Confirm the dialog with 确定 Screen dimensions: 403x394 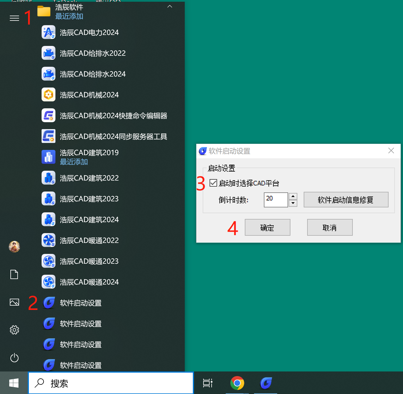(x=267, y=227)
